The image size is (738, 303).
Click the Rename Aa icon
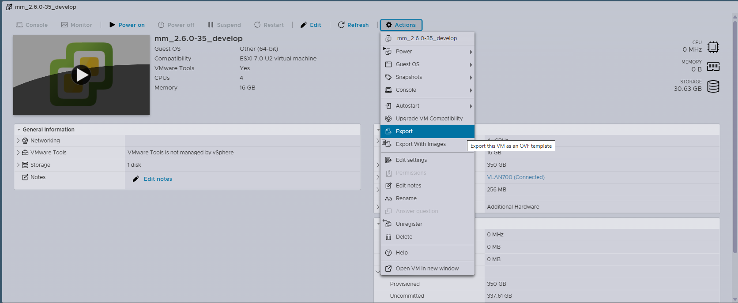(x=388, y=198)
